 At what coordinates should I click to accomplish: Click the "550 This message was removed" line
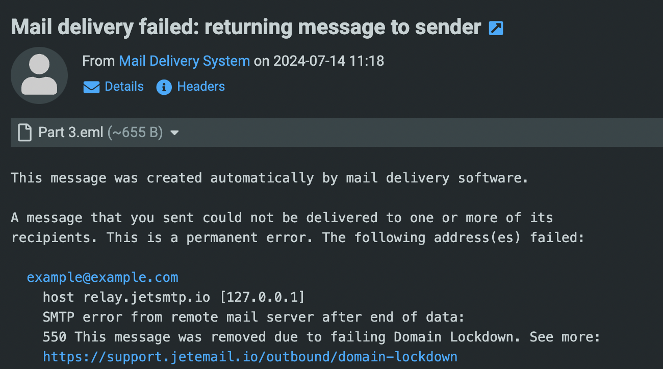[x=321, y=337]
